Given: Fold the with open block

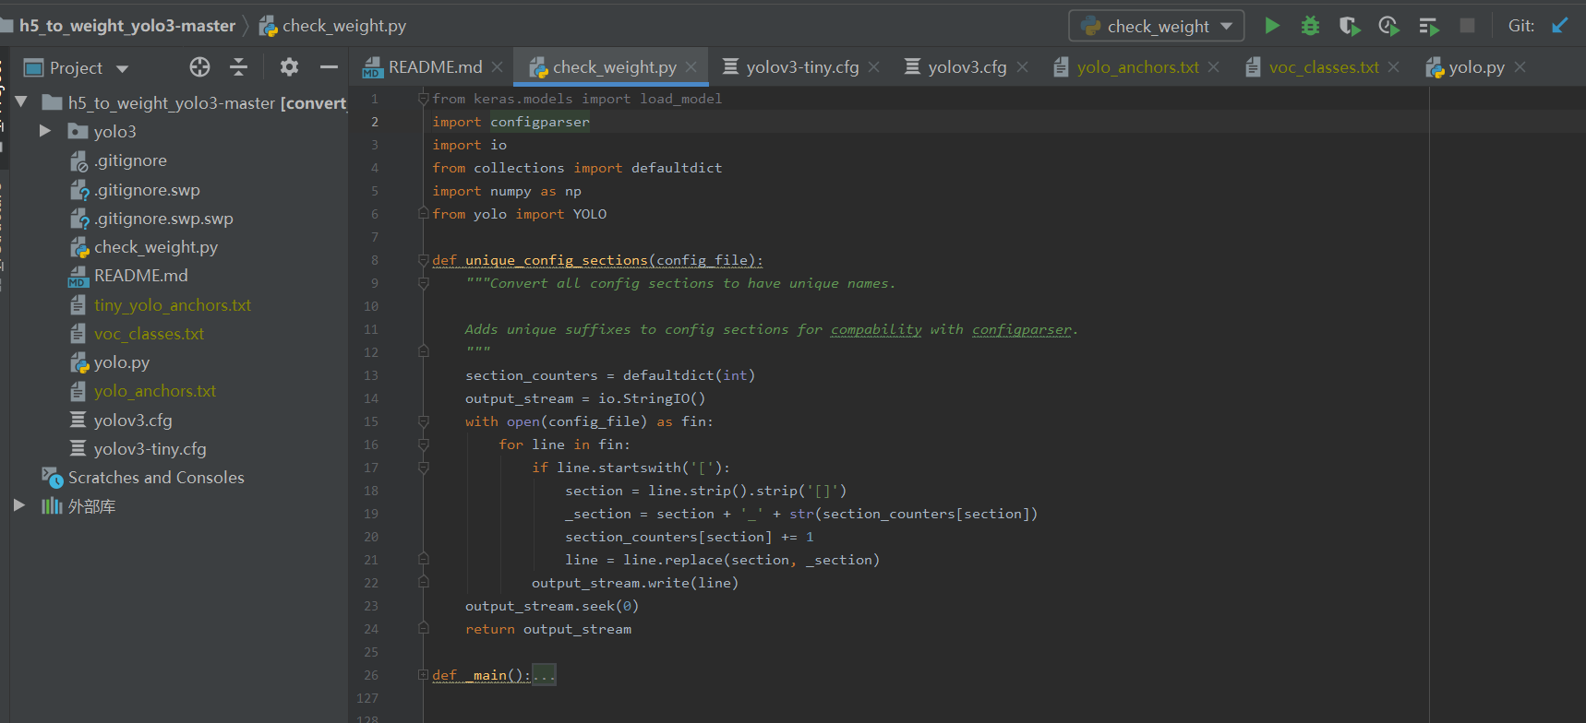Looking at the screenshot, I should [423, 421].
